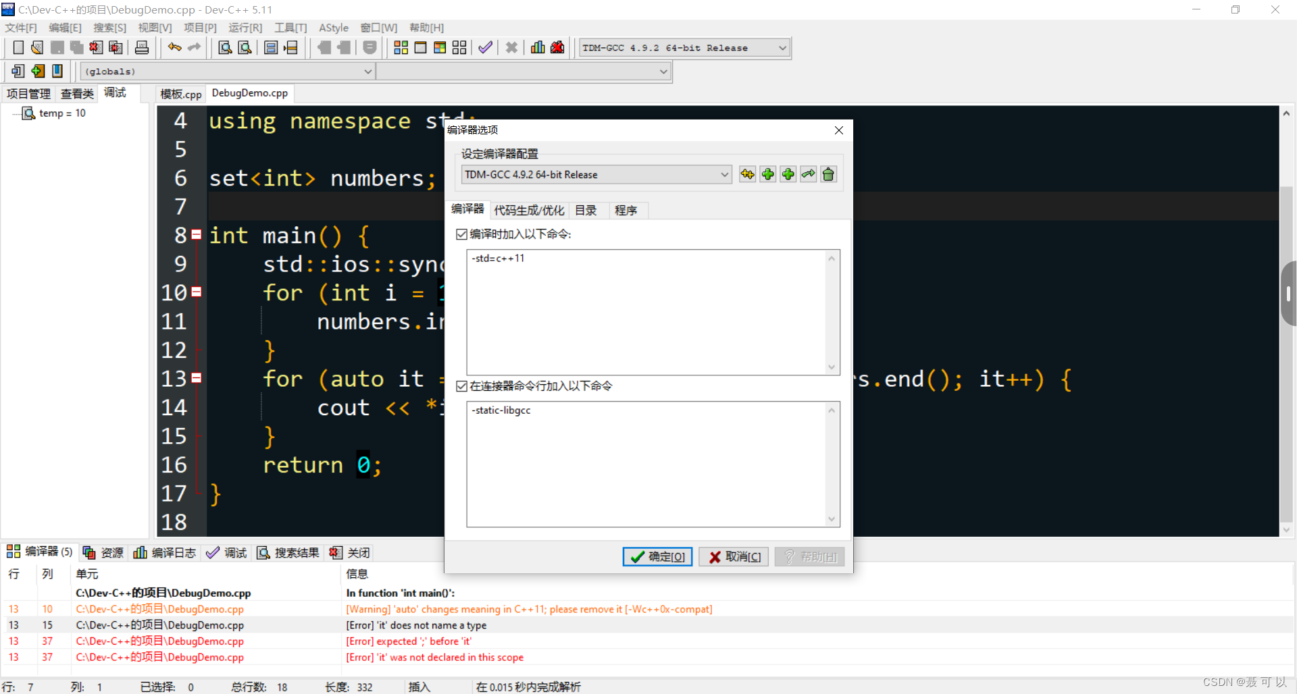The image size is (1297, 694).
Task: Open the TDM-GCC 4.9.2 64-bit Release dropdown in dialog
Action: pos(723,174)
